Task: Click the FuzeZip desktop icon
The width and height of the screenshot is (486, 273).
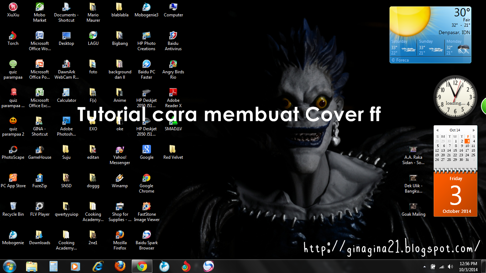Action: coord(40,180)
